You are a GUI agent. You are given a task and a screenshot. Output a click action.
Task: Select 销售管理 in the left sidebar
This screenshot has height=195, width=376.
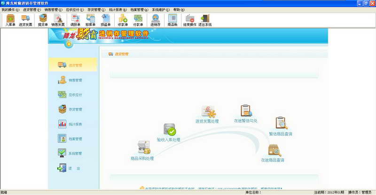[73, 80]
